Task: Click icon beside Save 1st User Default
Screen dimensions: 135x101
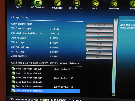Action: tap(13, 68)
